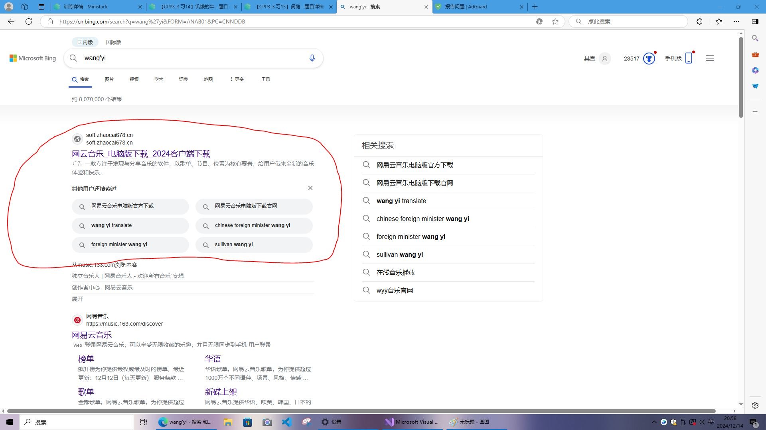
Task: Click the browser back arrow
Action: [x=11, y=21]
